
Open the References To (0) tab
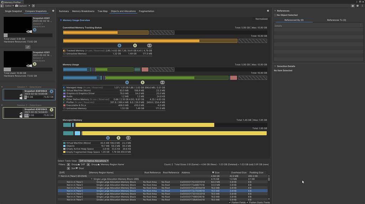[336, 20]
